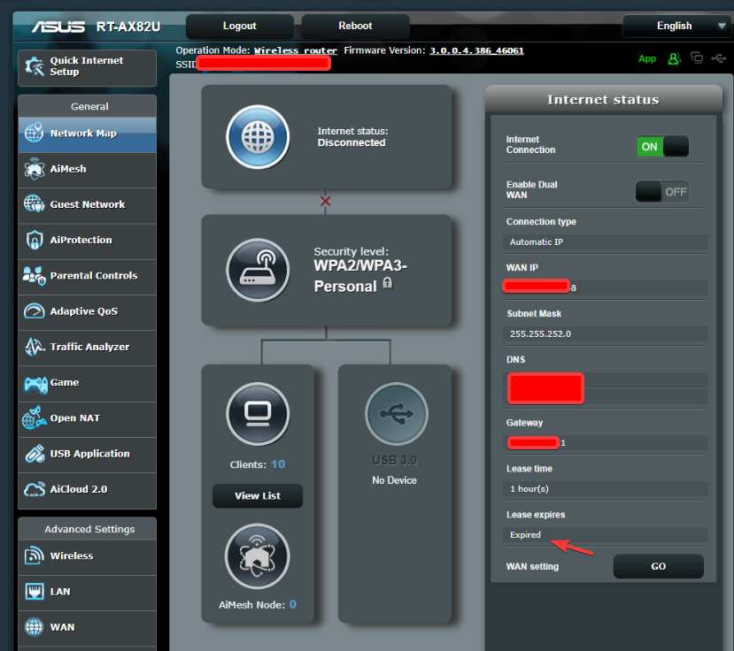Click the LAN port icon
734x651 pixels.
[x=35, y=592]
